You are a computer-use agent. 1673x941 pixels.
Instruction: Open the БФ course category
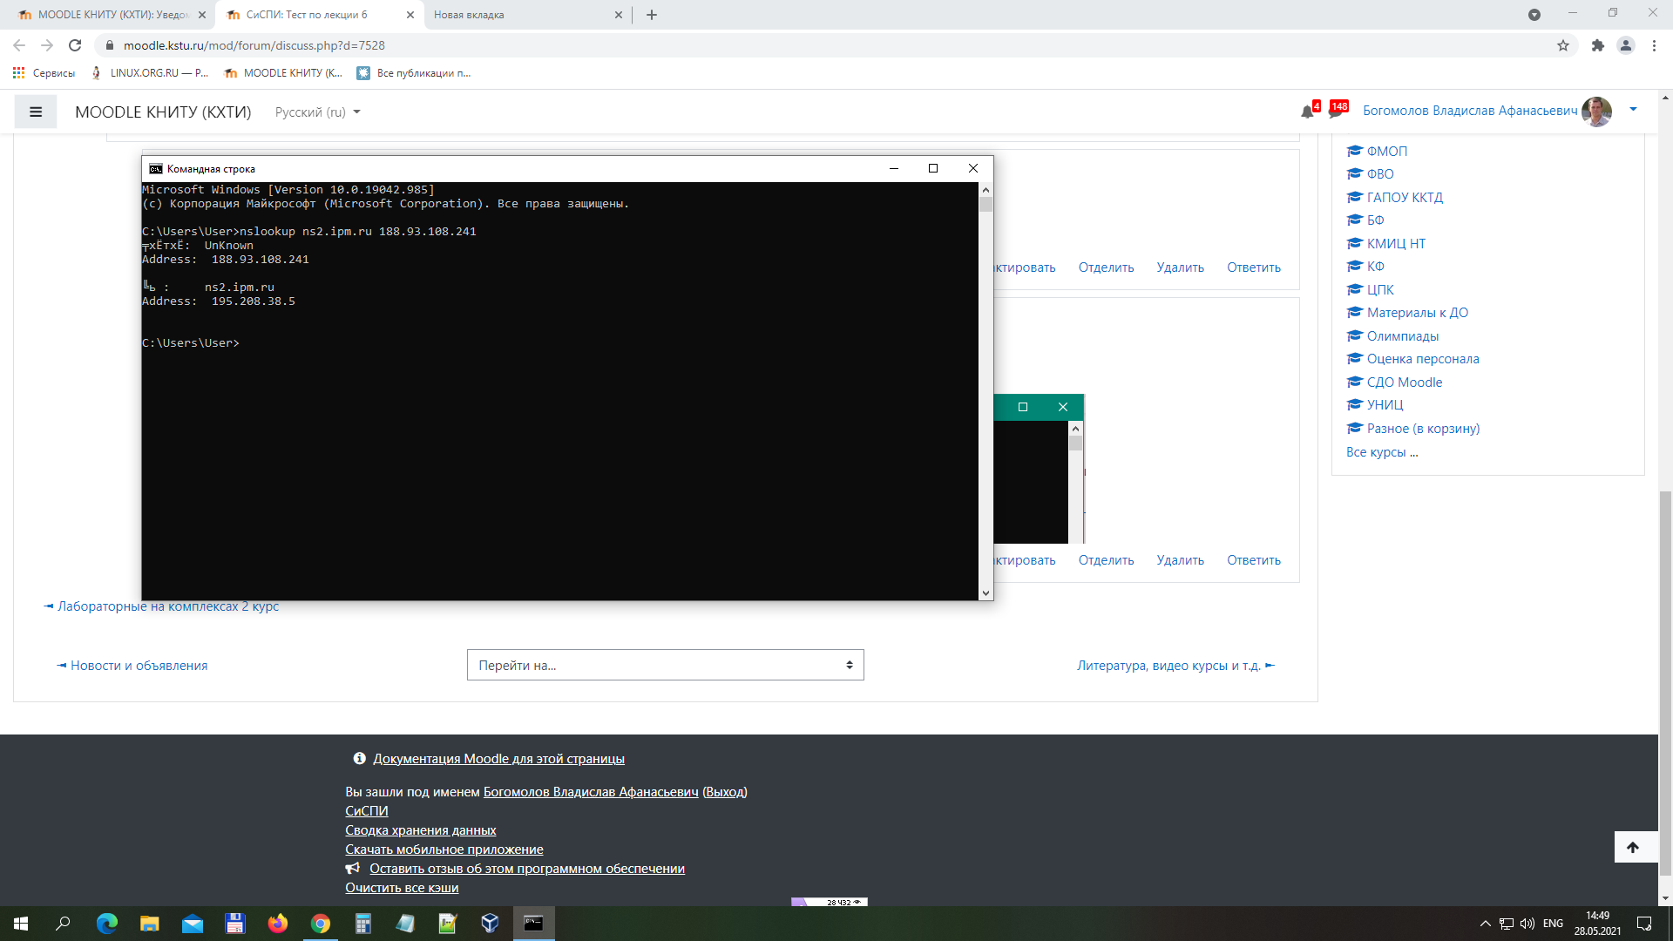pyautogui.click(x=1375, y=220)
